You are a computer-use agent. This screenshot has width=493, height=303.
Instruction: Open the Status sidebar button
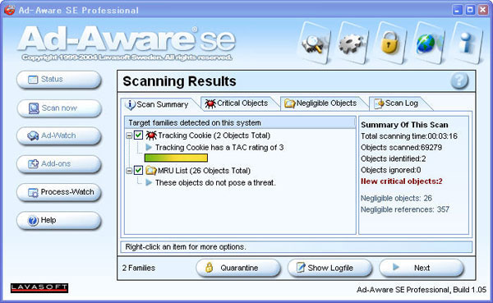59,80
